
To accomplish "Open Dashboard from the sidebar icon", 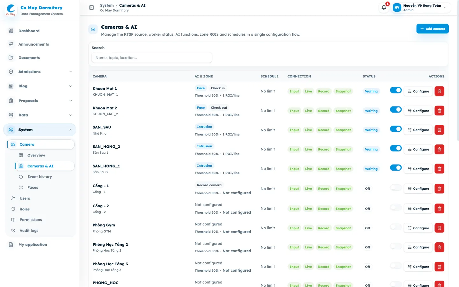I will pos(11,31).
